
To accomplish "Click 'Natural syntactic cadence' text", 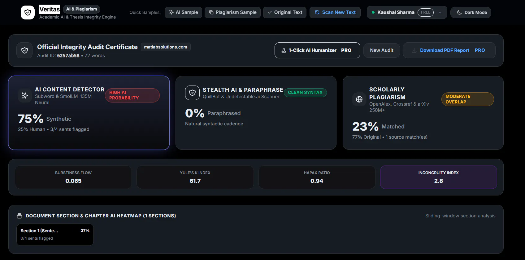I will (214, 124).
